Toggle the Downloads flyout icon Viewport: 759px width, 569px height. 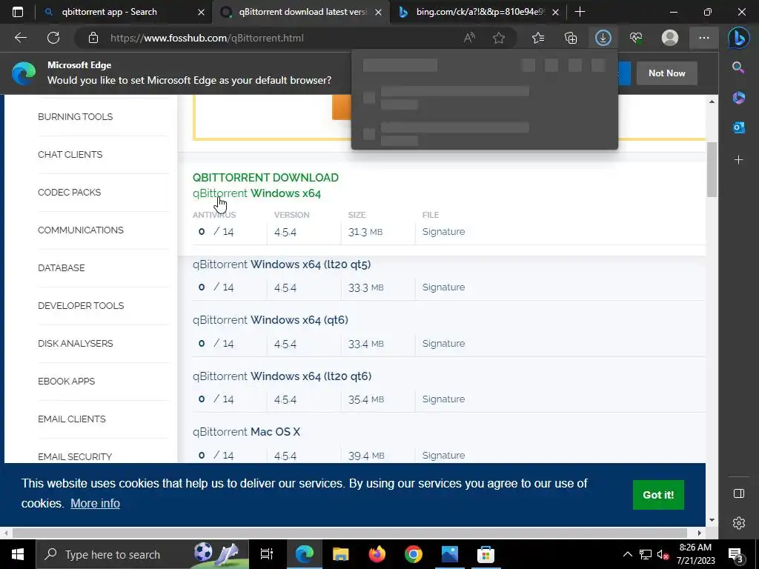603,38
